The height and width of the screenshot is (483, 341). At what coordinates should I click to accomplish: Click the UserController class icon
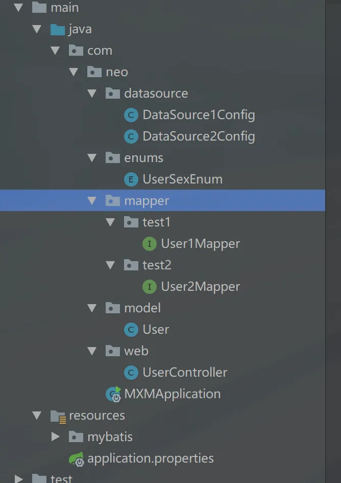[131, 373]
